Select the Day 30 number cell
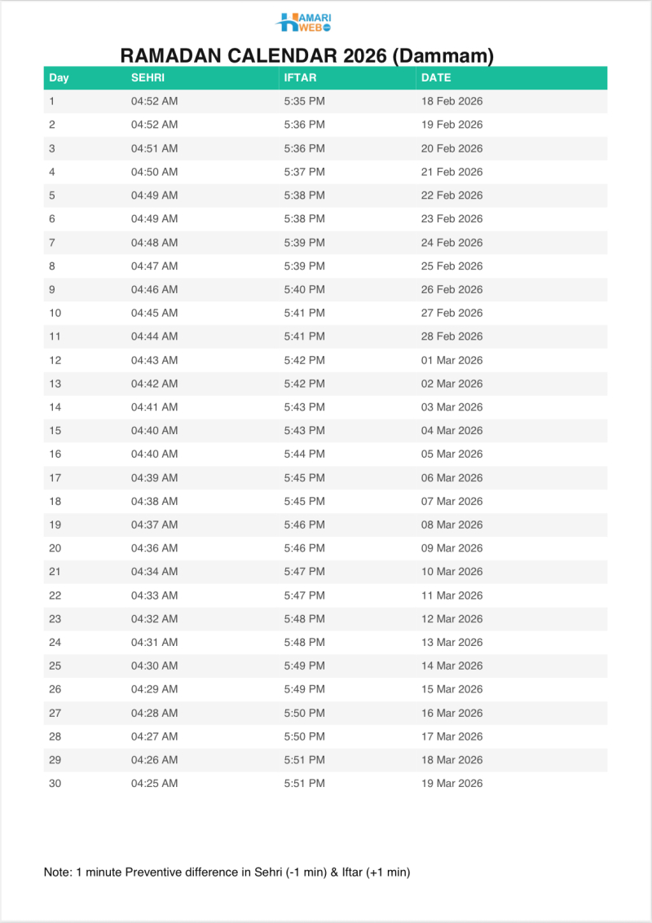 pos(55,784)
